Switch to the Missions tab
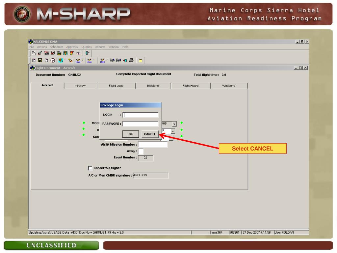Screen dimensions: 337x253 [x=153, y=86]
